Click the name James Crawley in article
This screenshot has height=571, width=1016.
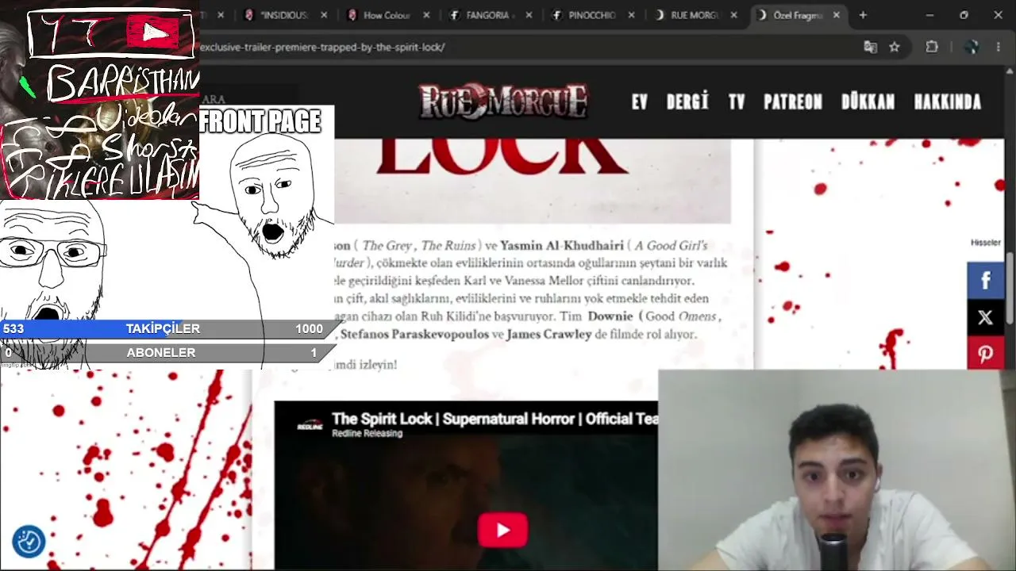548,335
